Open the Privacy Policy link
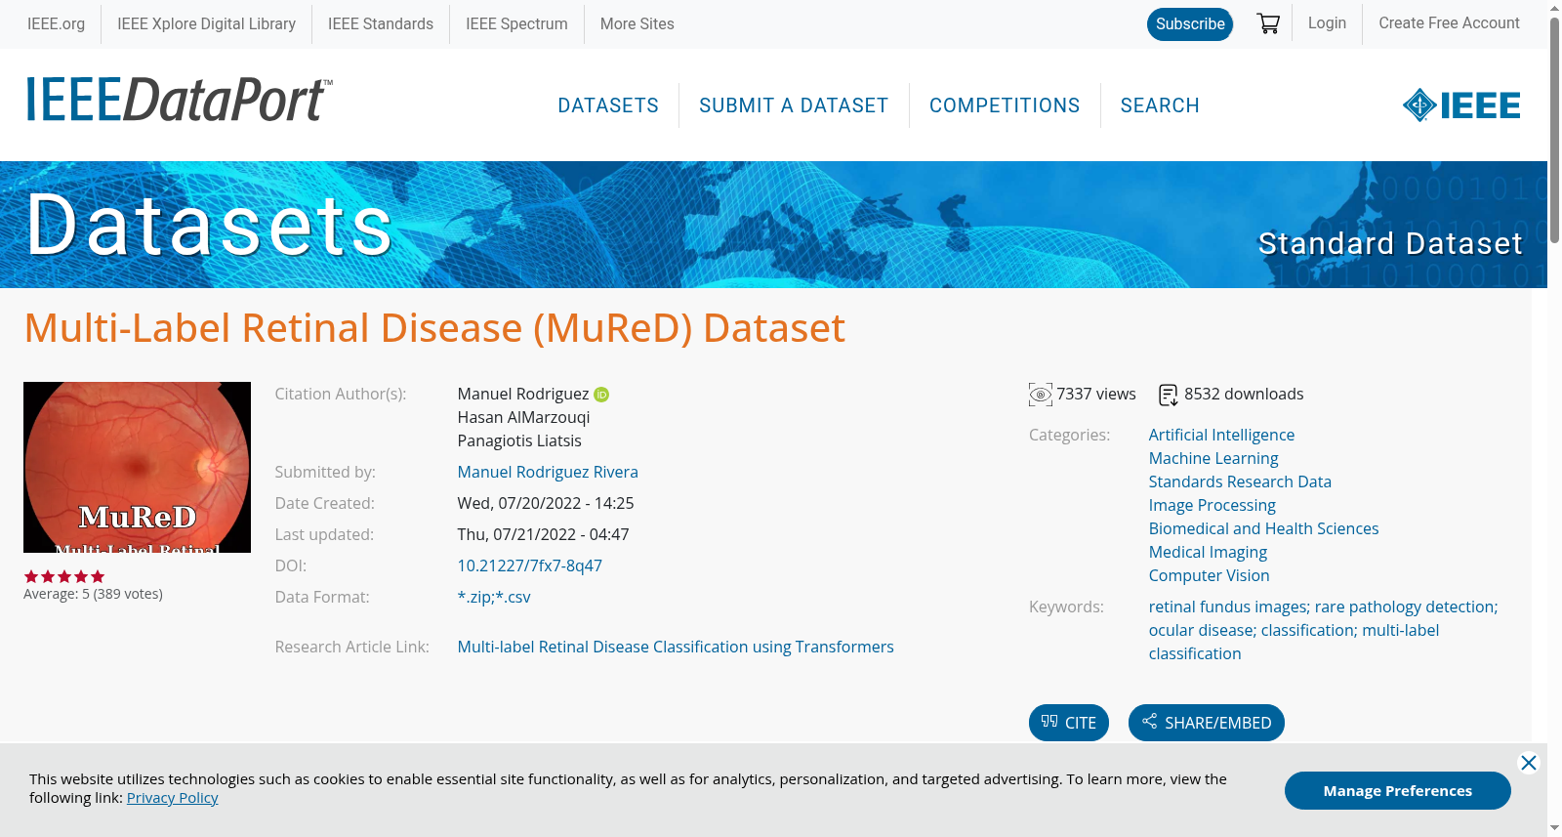This screenshot has height=837, width=1562. [x=173, y=798]
